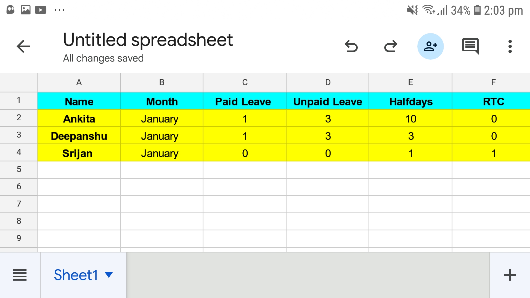Viewport: 530px width, 298px height.
Task: Select the Paid Leave header cell
Action: [x=244, y=101]
